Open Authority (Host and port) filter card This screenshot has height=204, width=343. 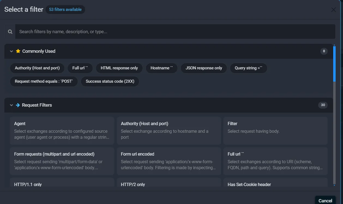pyautogui.click(x=169, y=131)
